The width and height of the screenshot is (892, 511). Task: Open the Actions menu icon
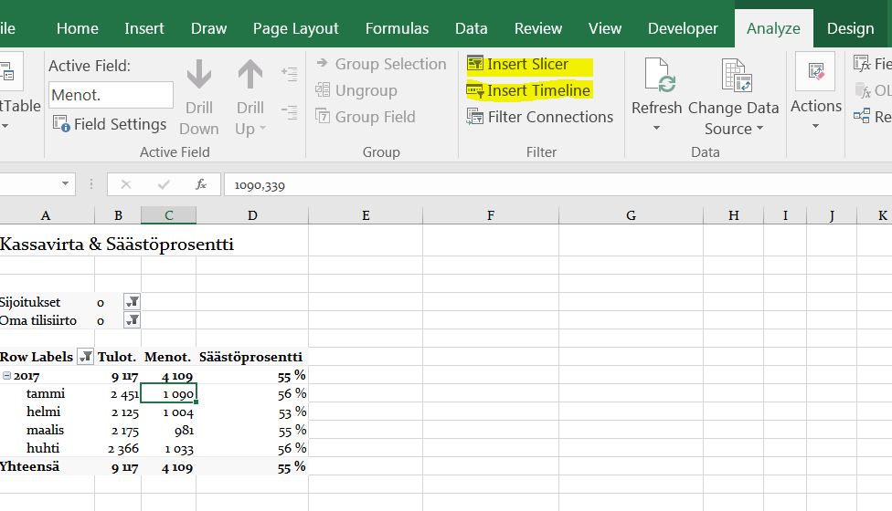(x=815, y=73)
